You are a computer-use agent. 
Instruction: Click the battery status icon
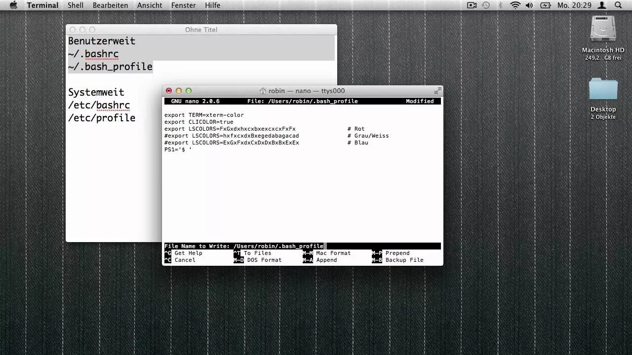click(546, 5)
